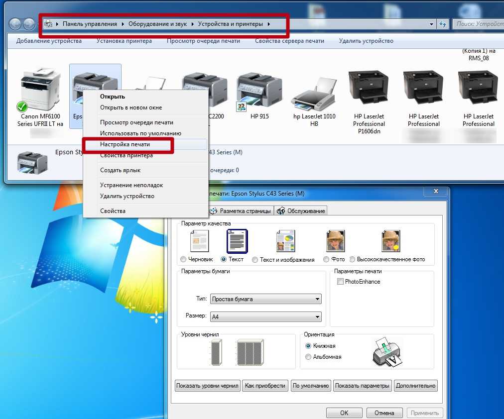504x419 pixels.
Task: Click the Text and images preset icon
Action: point(286,241)
